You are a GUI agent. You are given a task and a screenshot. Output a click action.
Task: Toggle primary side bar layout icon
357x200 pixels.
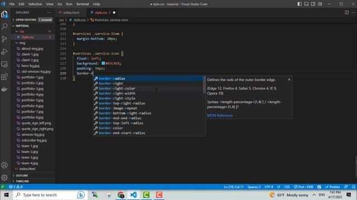(300, 4)
